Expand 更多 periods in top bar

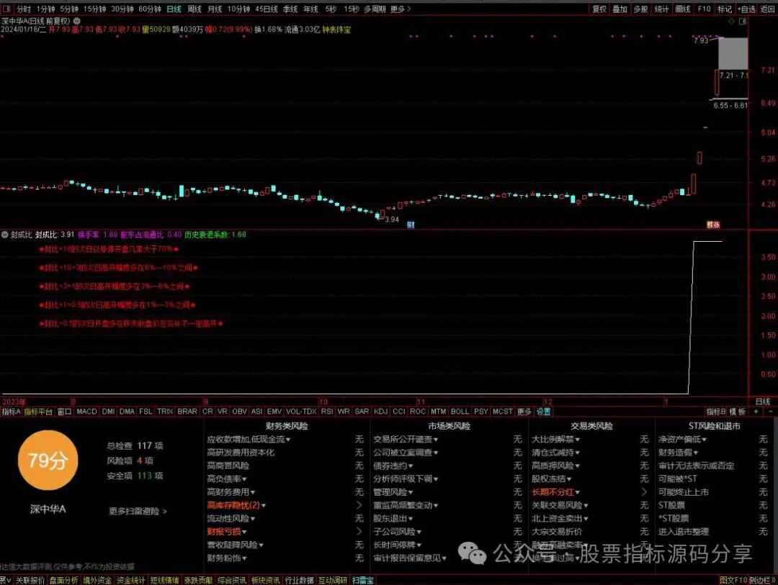(401, 9)
